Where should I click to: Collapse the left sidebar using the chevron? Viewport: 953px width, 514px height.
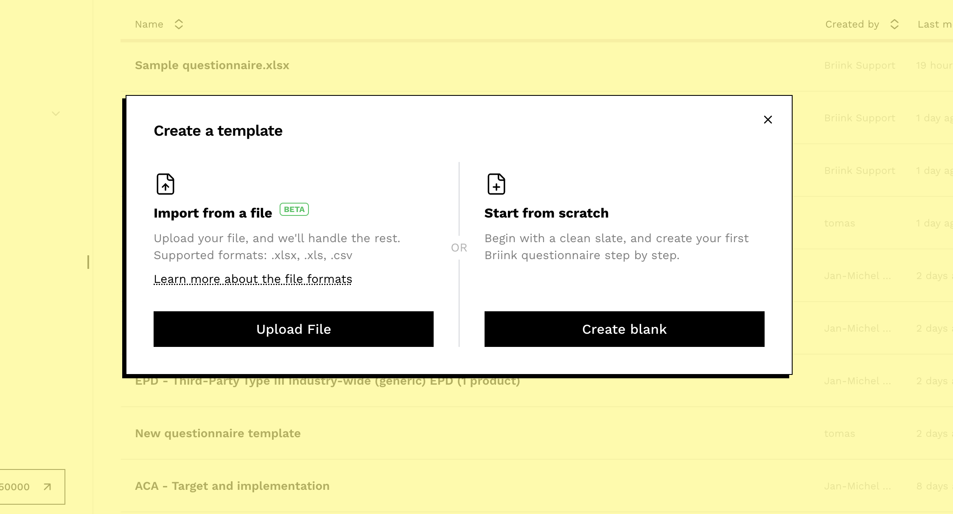56,113
